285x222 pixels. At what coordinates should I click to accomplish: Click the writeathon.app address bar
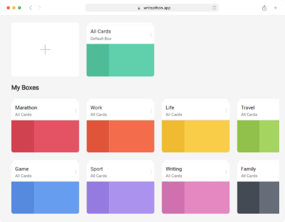click(x=152, y=8)
